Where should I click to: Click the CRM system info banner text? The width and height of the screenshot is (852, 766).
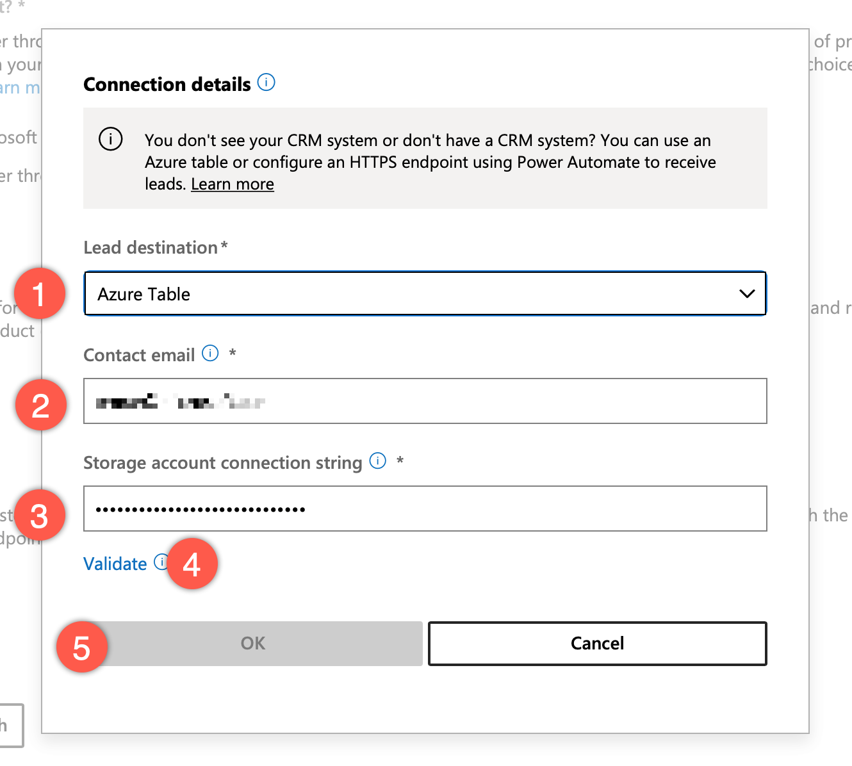pyautogui.click(x=430, y=162)
